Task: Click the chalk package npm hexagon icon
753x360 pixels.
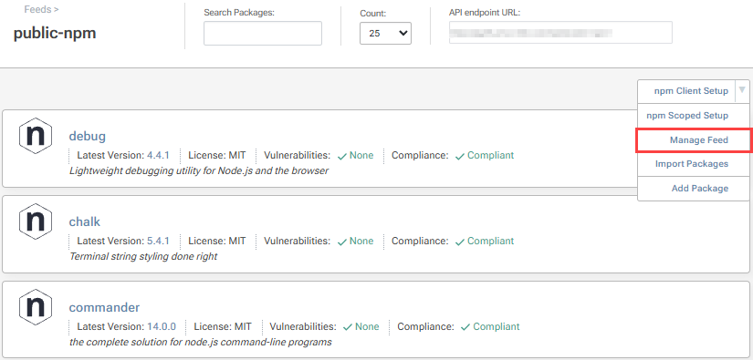Action: pyautogui.click(x=36, y=221)
